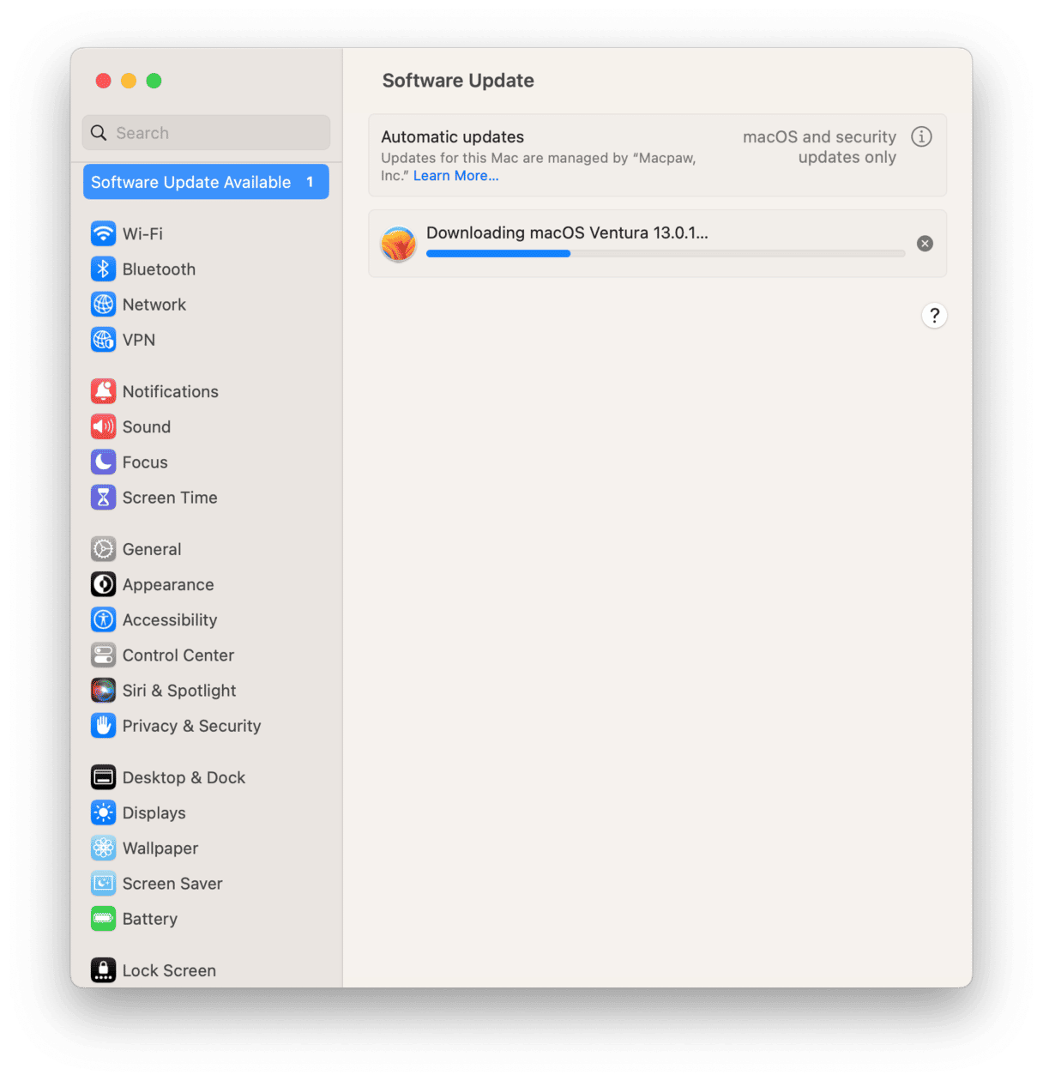Click the Network globe icon

[x=103, y=304]
